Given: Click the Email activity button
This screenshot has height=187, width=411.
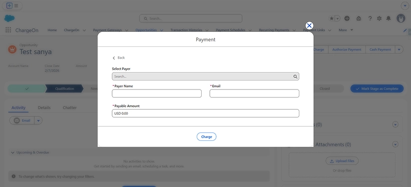Looking at the screenshot, I should [x=22, y=120].
